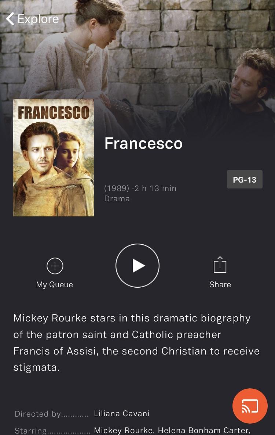Tap the My Queue label
275x435 pixels.
click(x=55, y=285)
